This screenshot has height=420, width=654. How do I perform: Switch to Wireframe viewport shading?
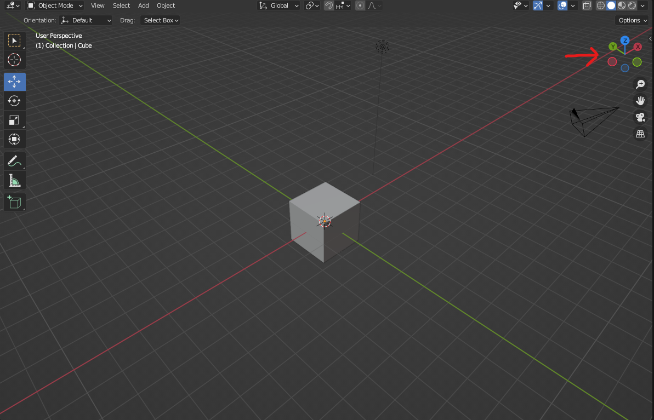pyautogui.click(x=601, y=5)
